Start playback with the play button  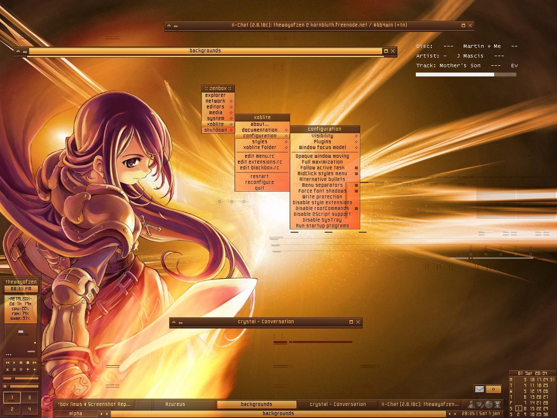(14, 362)
